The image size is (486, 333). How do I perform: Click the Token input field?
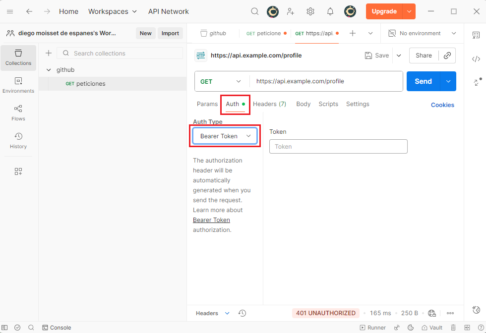coord(338,147)
